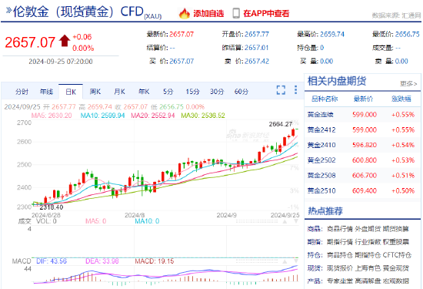Click the down triangle in volume panel
Screen dimensions: 423x289
[x=296, y=221]
